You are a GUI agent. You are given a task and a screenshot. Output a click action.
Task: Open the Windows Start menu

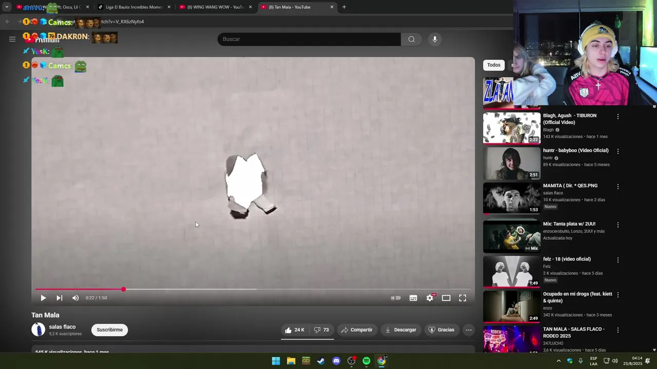point(276,361)
